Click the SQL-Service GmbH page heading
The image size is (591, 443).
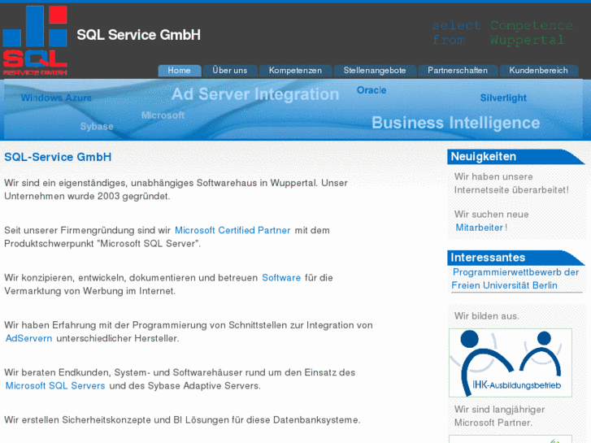coord(58,157)
